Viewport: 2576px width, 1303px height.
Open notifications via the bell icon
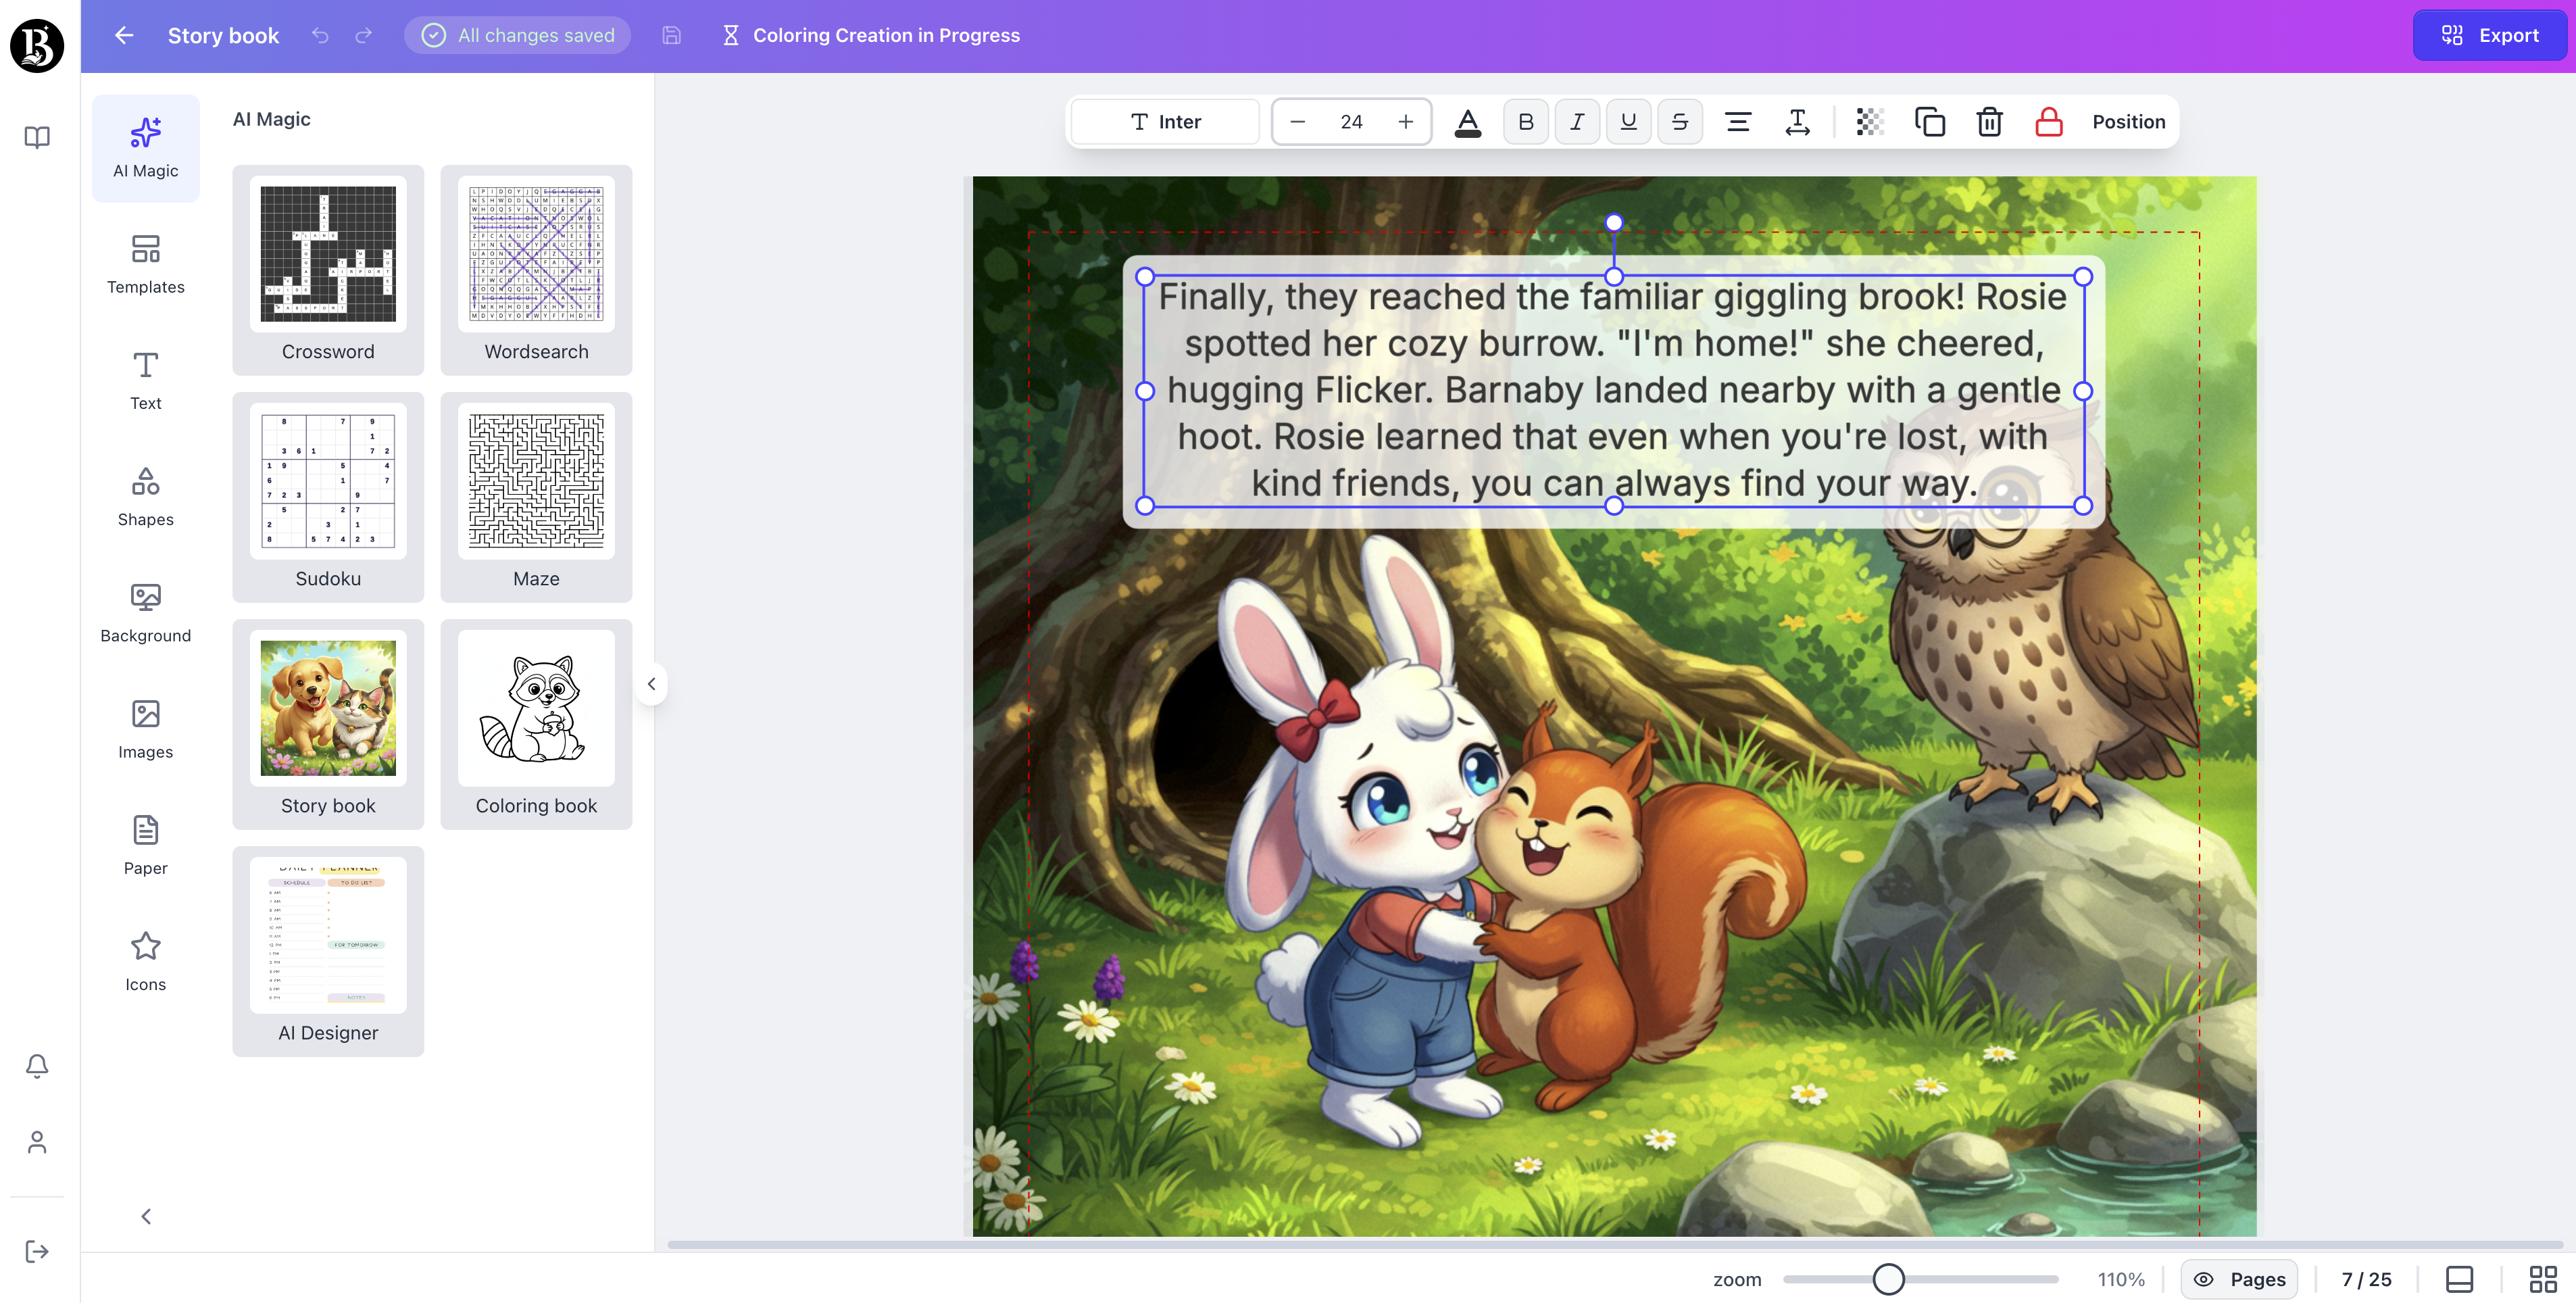[37, 1065]
